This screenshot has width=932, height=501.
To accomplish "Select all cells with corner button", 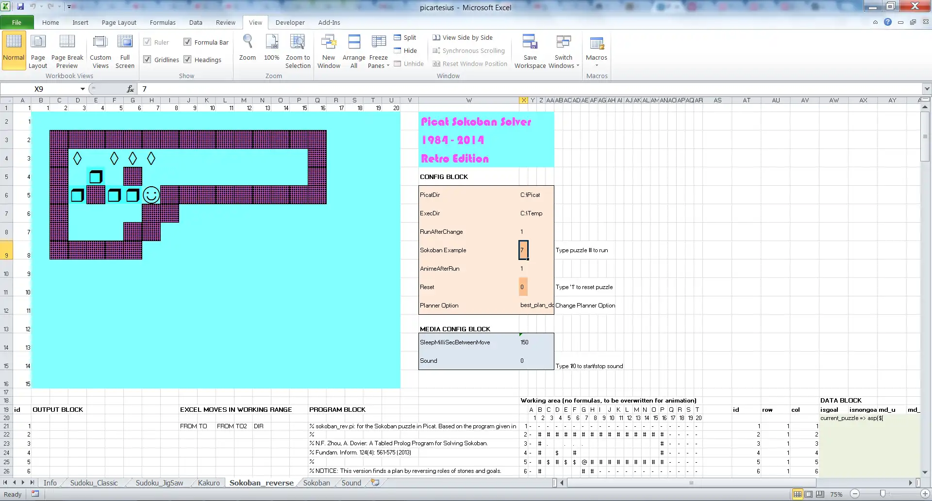I will (x=6, y=100).
